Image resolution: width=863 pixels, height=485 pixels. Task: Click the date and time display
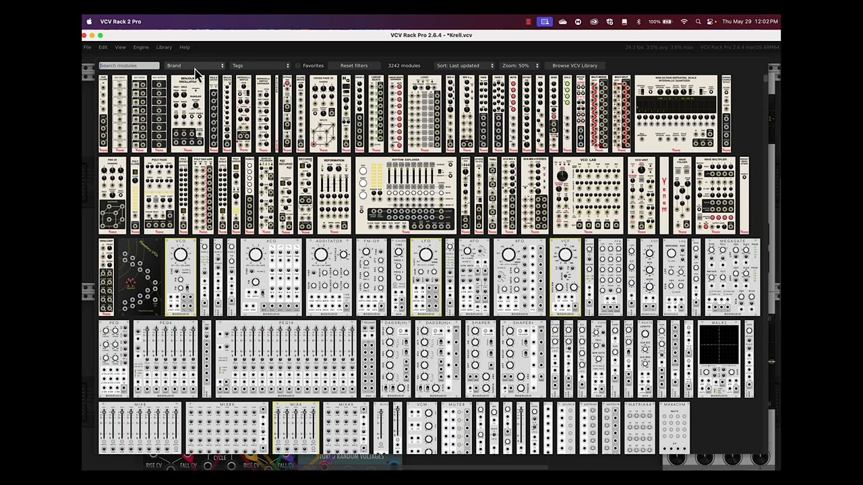coord(750,22)
